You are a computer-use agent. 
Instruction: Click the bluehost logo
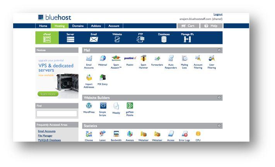tap(55, 17)
